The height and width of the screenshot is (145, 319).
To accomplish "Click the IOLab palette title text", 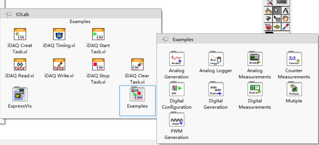I will [22, 14].
